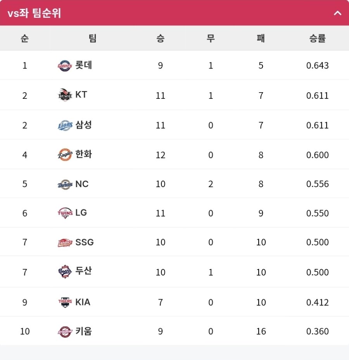Image resolution: width=349 pixels, height=360 pixels.
Task: Click the LG Twins team logo
Action: pos(65,213)
